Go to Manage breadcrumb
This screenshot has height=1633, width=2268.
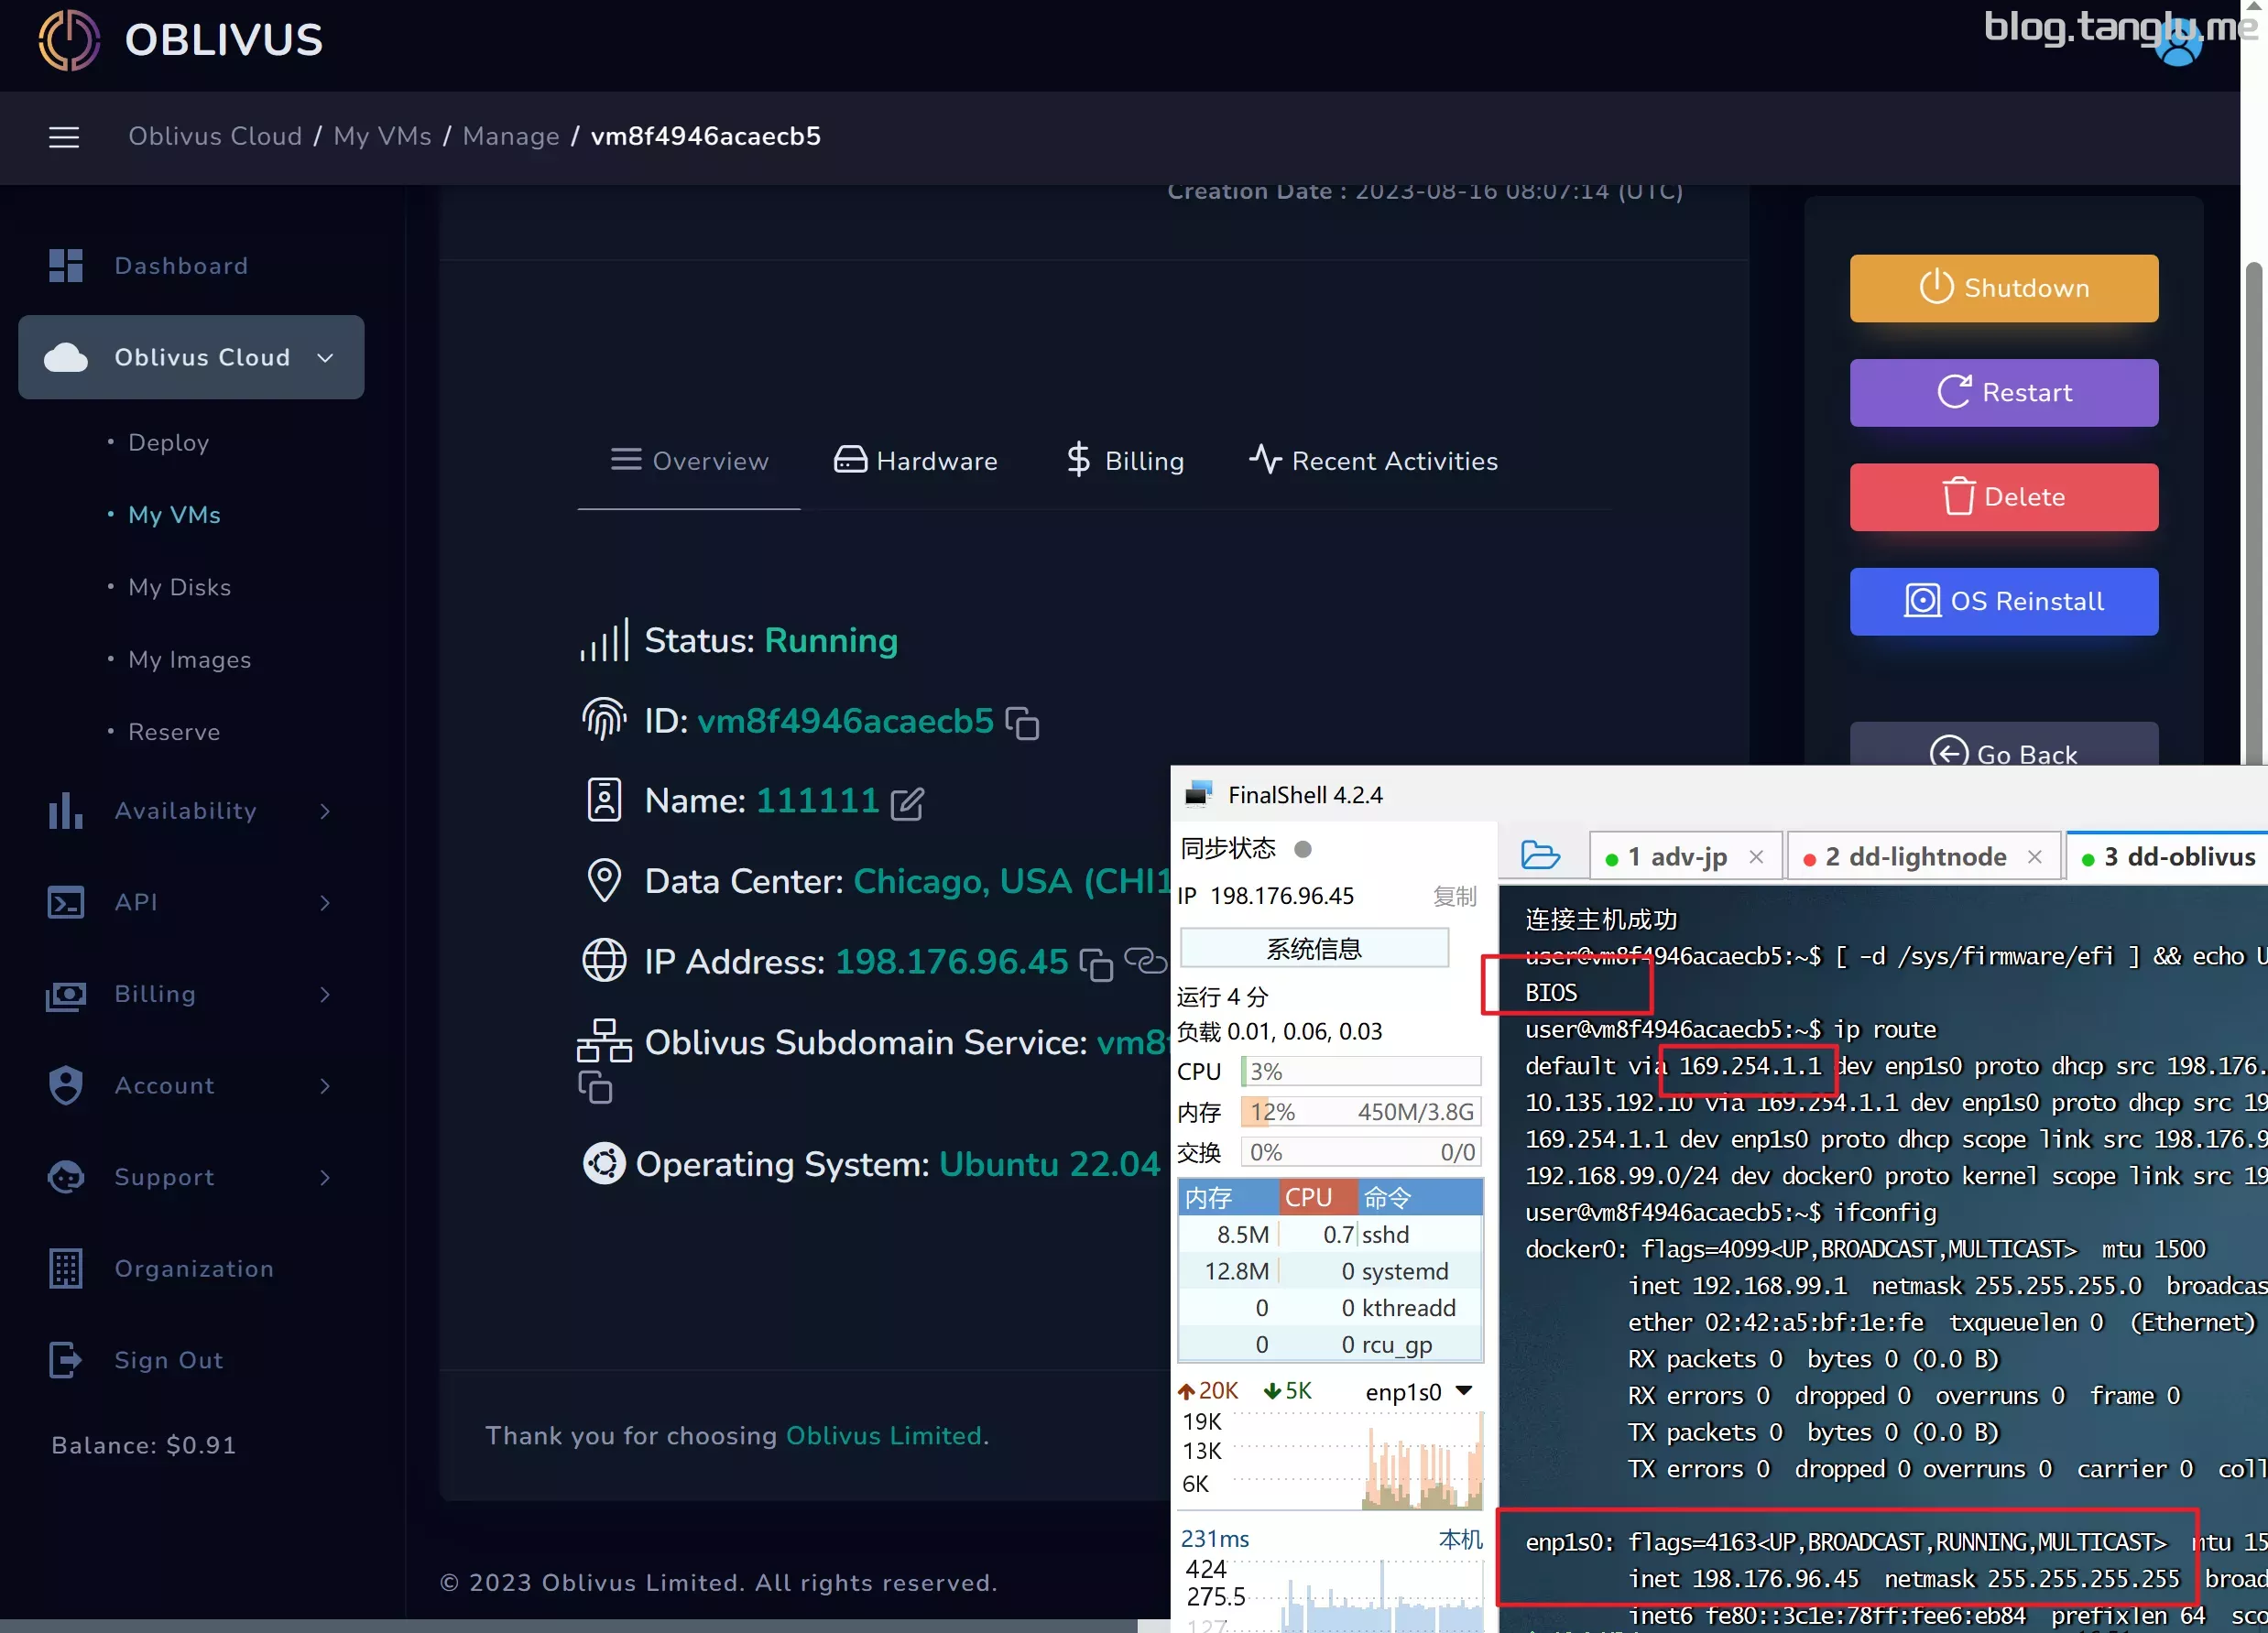pyautogui.click(x=511, y=136)
